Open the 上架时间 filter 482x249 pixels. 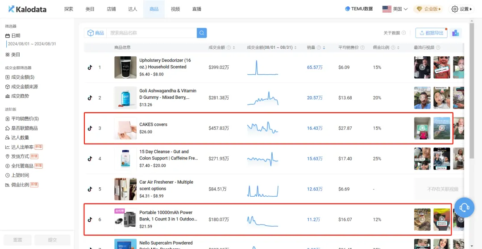pyautogui.click(x=17, y=175)
